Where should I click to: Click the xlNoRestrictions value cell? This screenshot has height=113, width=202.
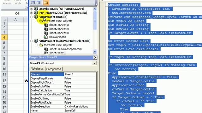tap(80, 106)
